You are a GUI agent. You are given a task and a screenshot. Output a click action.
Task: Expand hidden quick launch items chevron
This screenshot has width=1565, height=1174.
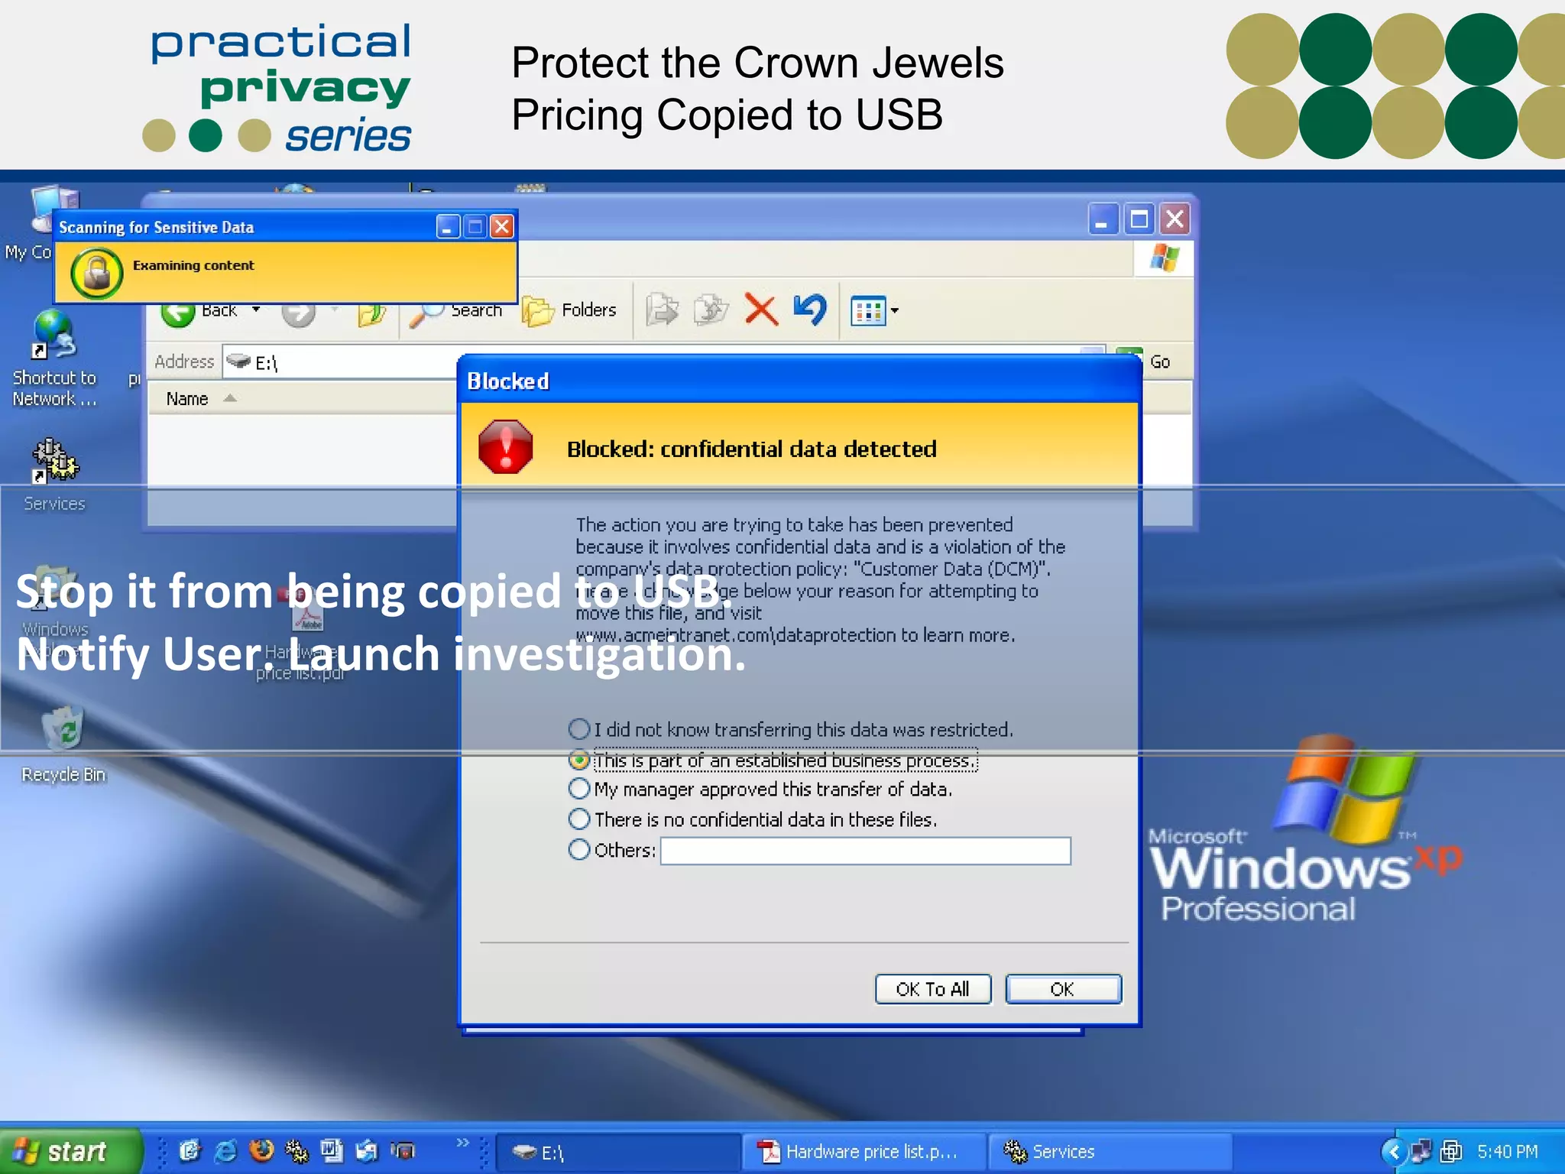click(462, 1143)
